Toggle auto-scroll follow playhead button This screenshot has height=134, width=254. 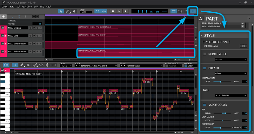(104, 11)
